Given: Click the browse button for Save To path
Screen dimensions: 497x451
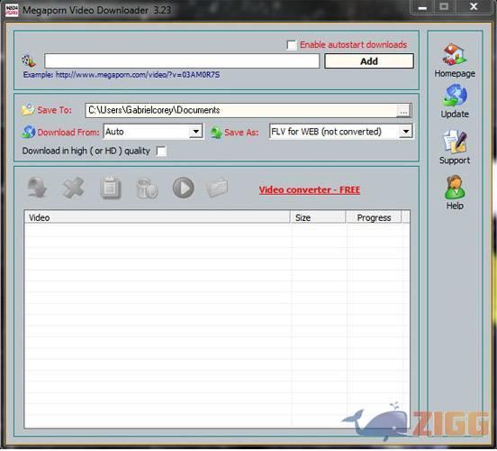Looking at the screenshot, I should 403,111.
